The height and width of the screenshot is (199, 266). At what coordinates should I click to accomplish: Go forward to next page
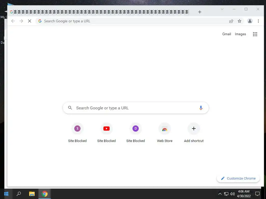21,21
